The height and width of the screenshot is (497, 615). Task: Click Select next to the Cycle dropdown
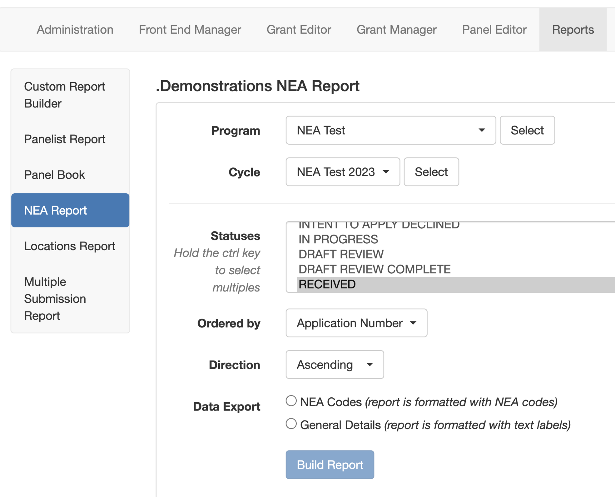click(x=431, y=172)
